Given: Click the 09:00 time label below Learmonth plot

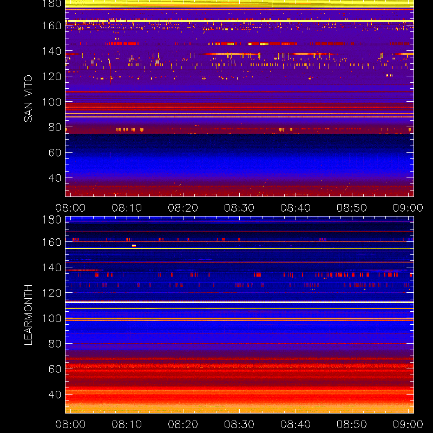Looking at the screenshot, I should pos(408,424).
